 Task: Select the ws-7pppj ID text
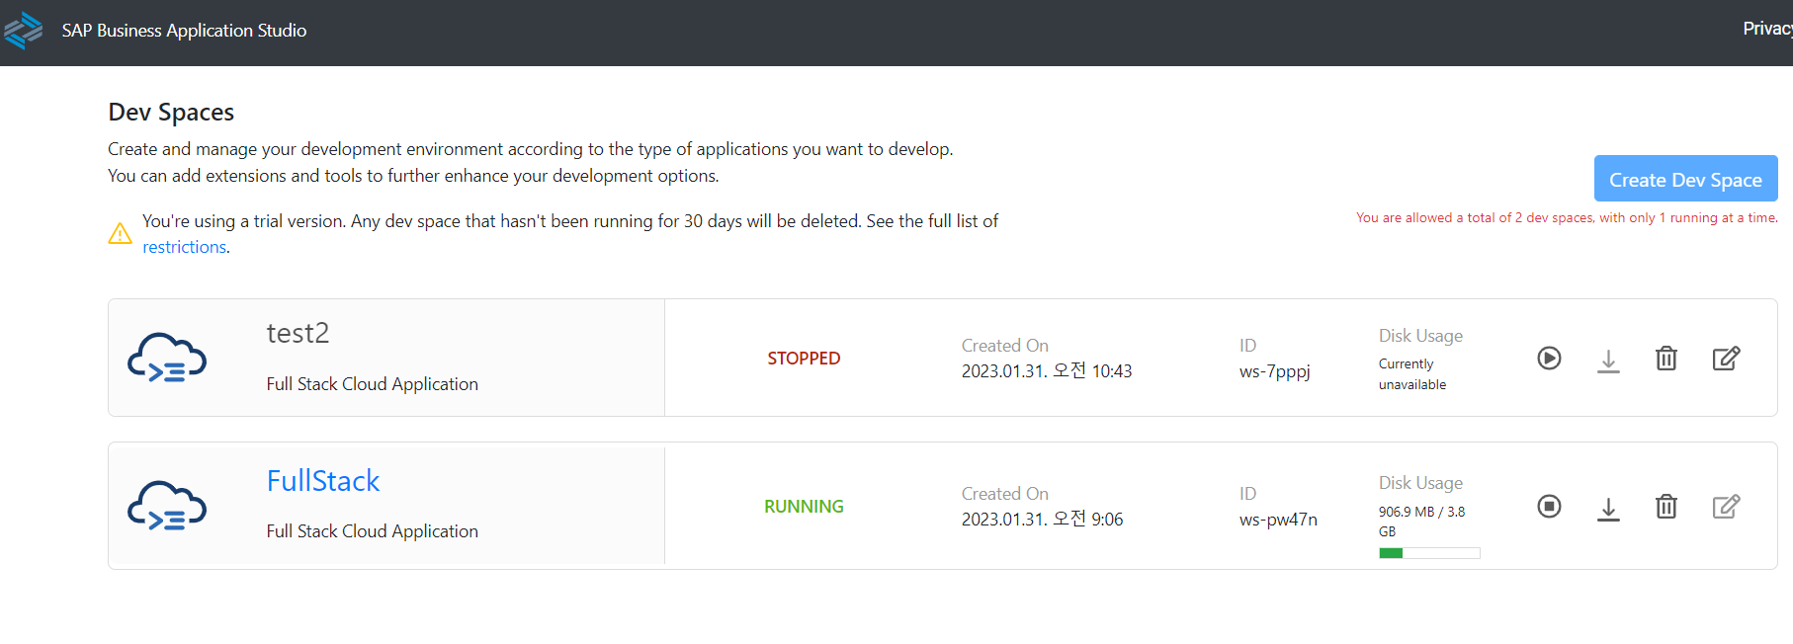[x=1275, y=371]
